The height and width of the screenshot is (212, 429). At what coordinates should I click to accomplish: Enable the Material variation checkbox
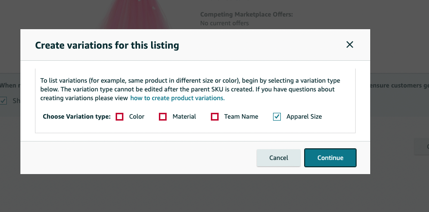(x=163, y=117)
